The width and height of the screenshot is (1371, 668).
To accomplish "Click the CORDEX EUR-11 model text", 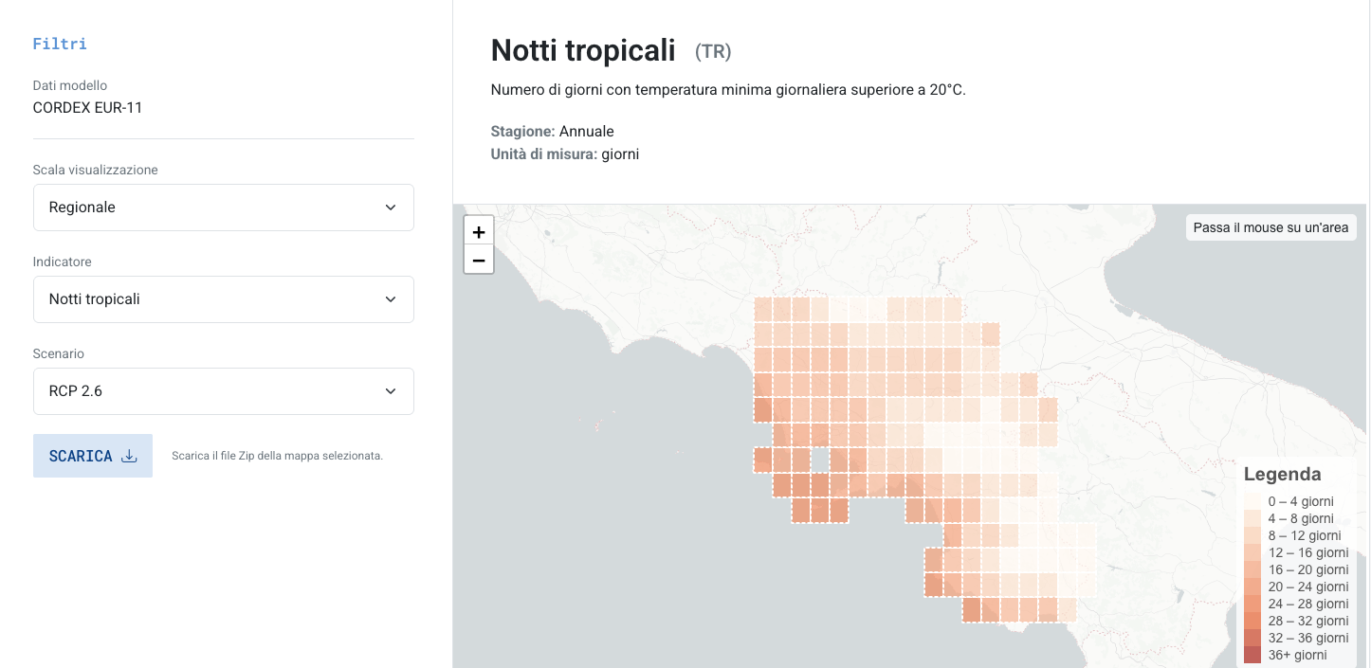I will coord(87,107).
